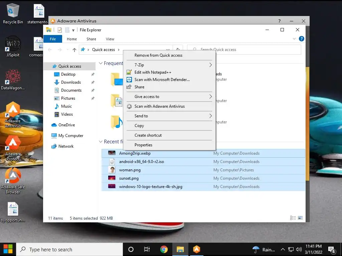Open Downloads in navigation pane

(71, 82)
